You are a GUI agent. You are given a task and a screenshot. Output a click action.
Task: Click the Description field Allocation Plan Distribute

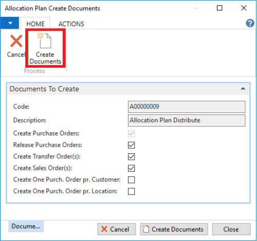[187, 120]
